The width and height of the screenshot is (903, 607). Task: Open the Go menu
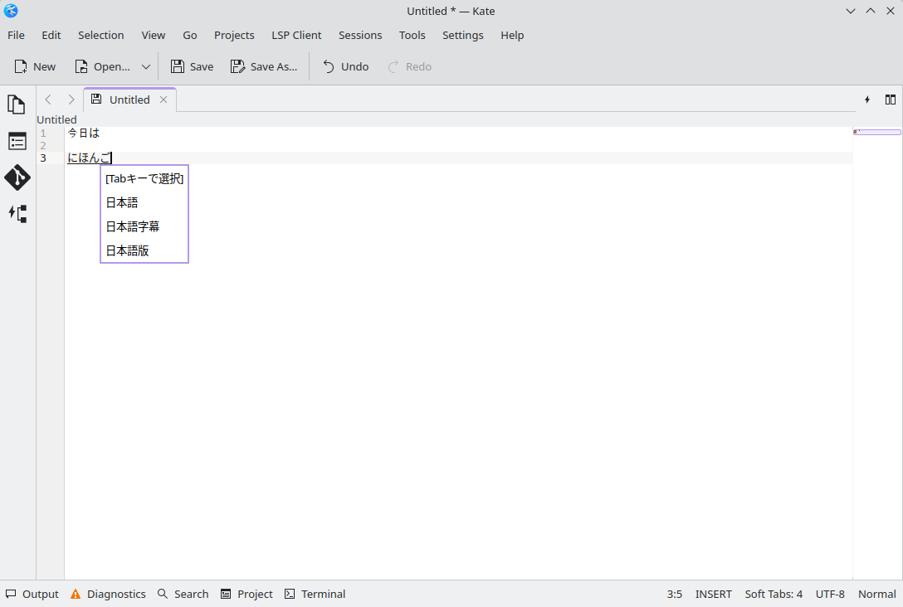[190, 35]
